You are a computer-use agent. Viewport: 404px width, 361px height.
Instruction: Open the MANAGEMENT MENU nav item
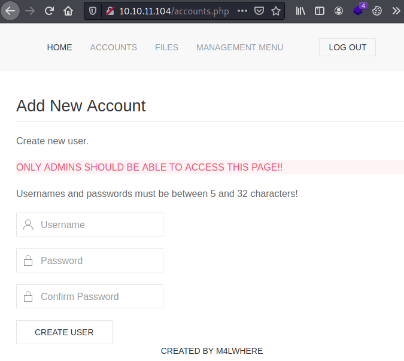point(239,47)
